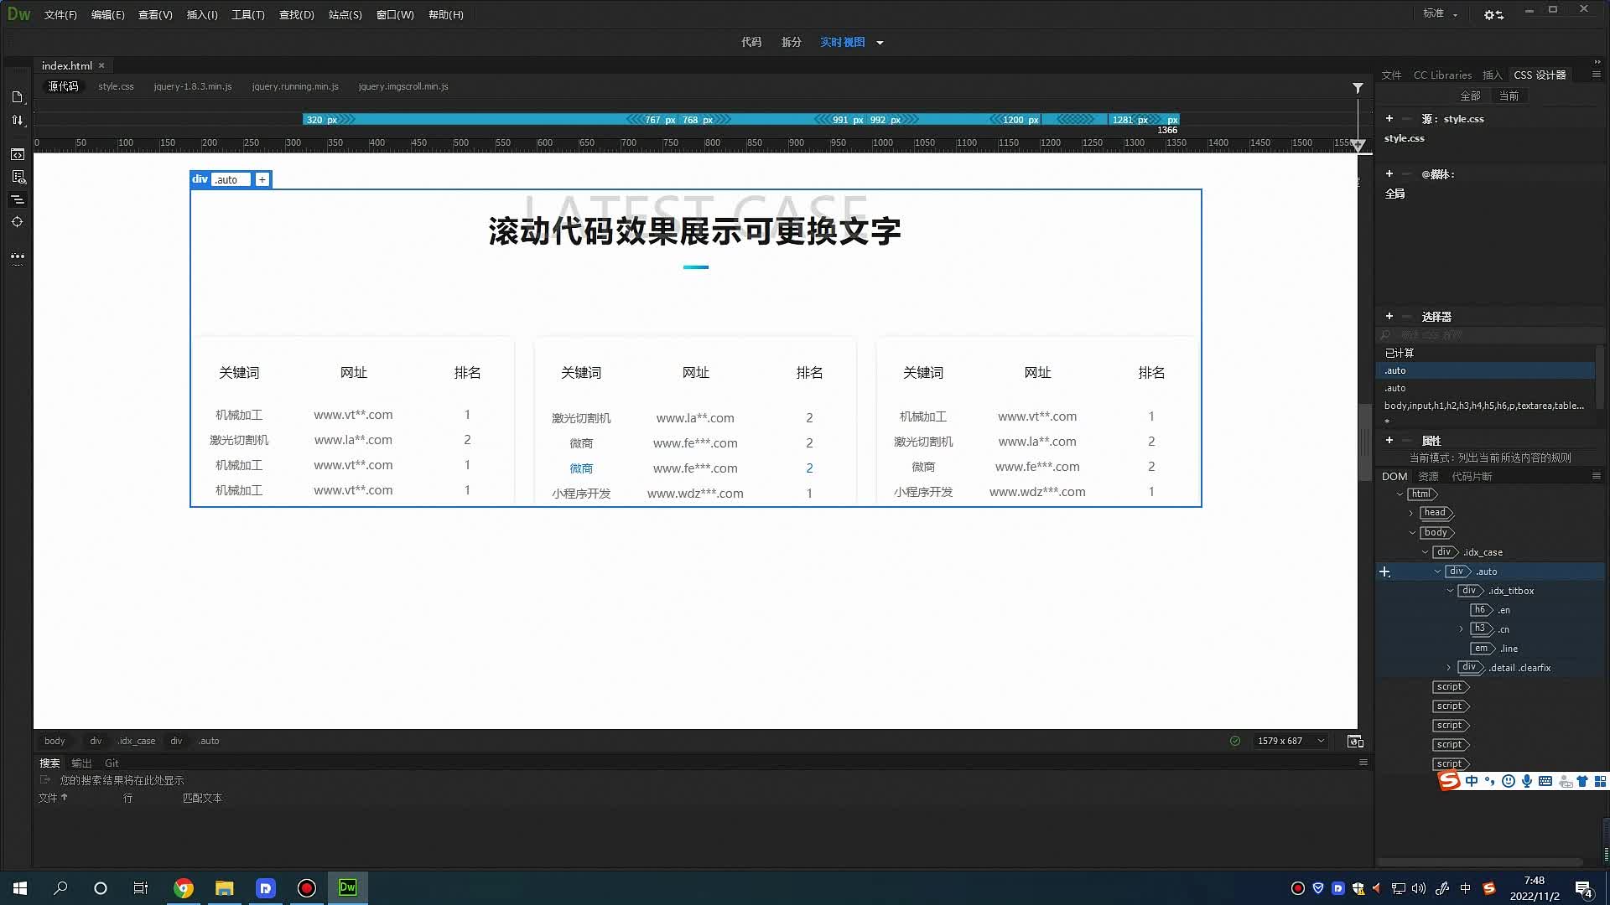Switch to the 资源 tab

tap(1429, 476)
